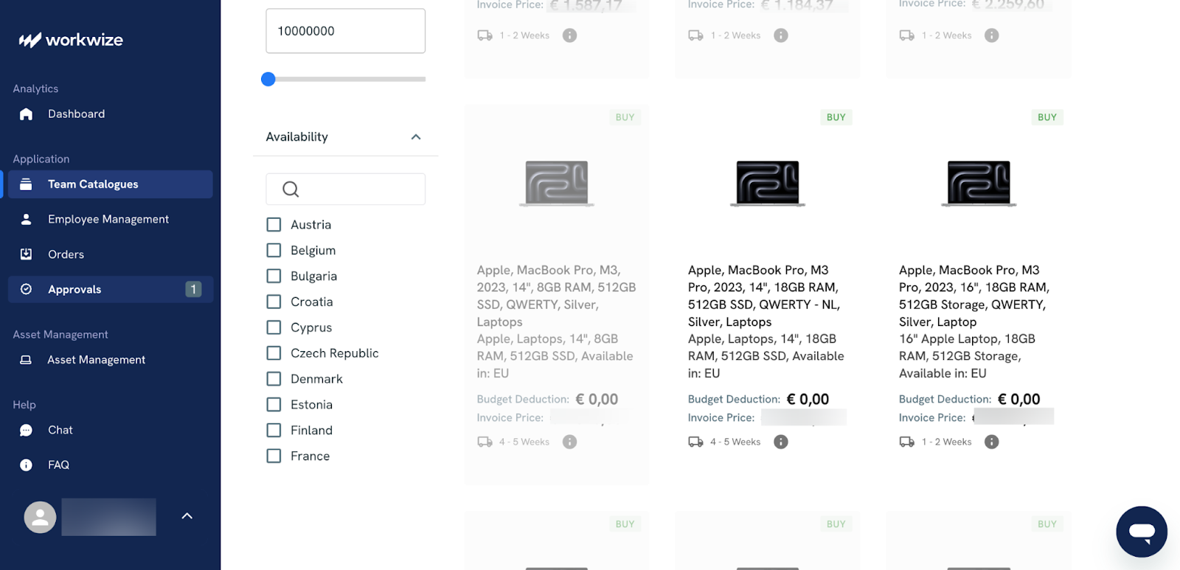Click info icon on 16" MacBook Pro card
Screen dimensions: 1180x570
pos(991,442)
